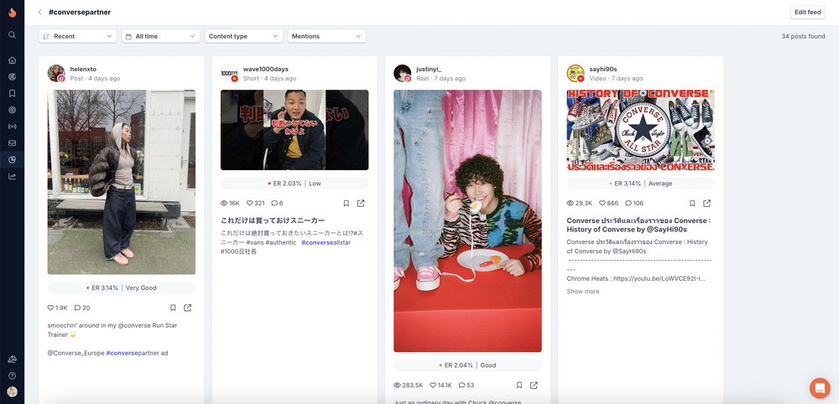Expand the Content type filter

click(x=243, y=36)
